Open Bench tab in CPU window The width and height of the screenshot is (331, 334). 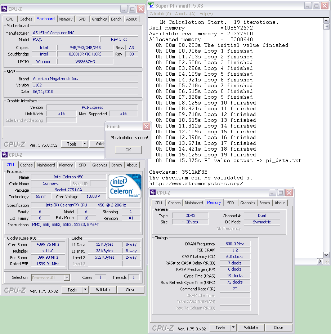[116, 165]
